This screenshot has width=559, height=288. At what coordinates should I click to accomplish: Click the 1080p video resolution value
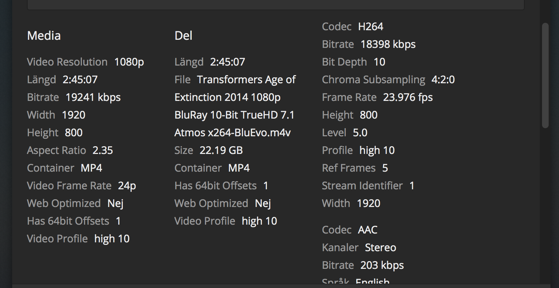(x=129, y=62)
